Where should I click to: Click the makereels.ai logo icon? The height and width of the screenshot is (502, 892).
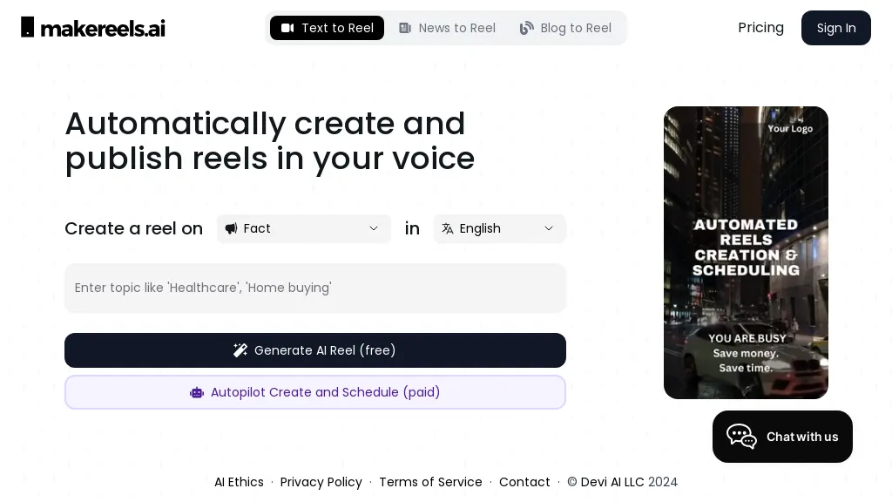point(28,27)
